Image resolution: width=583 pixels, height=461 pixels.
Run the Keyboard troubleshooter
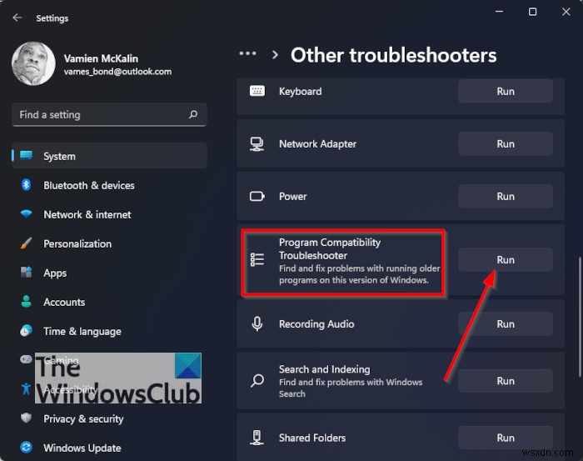[506, 91]
